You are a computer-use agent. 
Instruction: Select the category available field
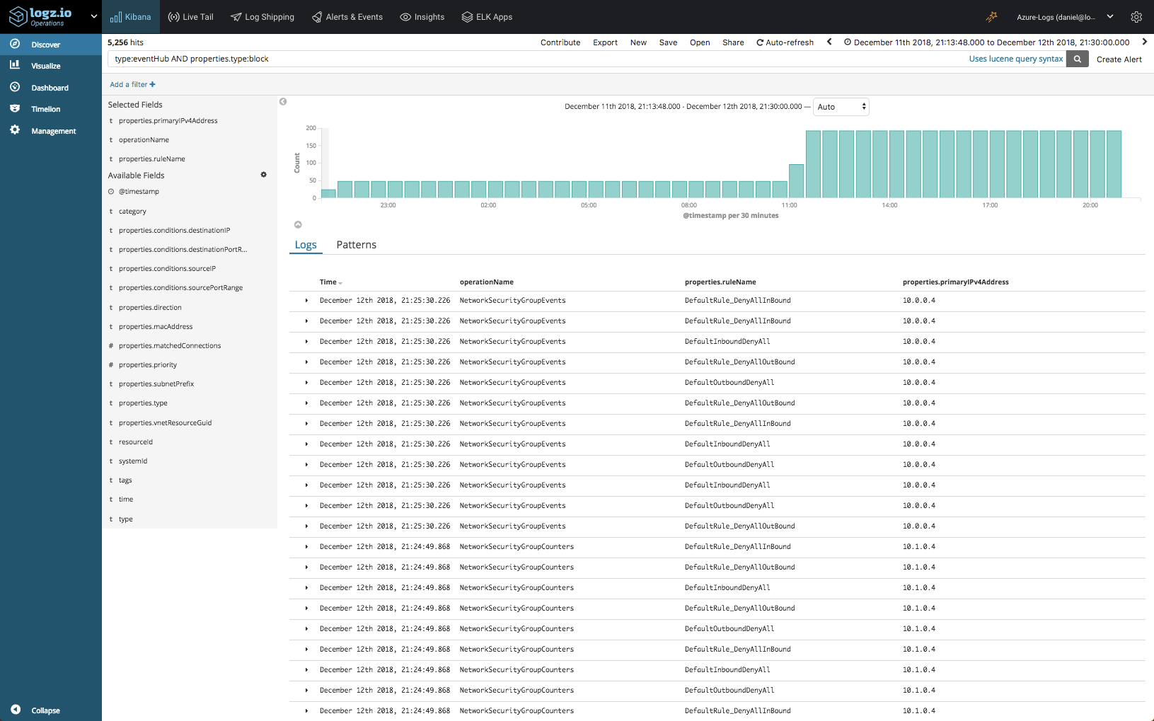point(132,212)
